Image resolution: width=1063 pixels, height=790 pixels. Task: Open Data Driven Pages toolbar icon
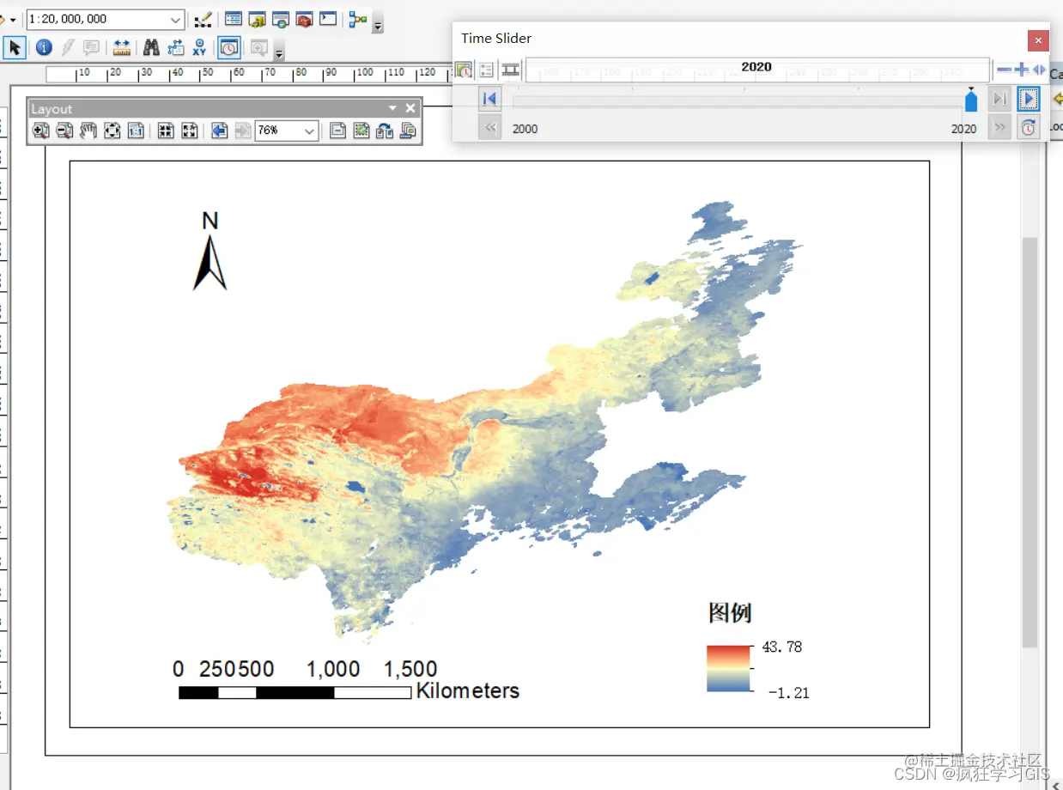point(408,131)
